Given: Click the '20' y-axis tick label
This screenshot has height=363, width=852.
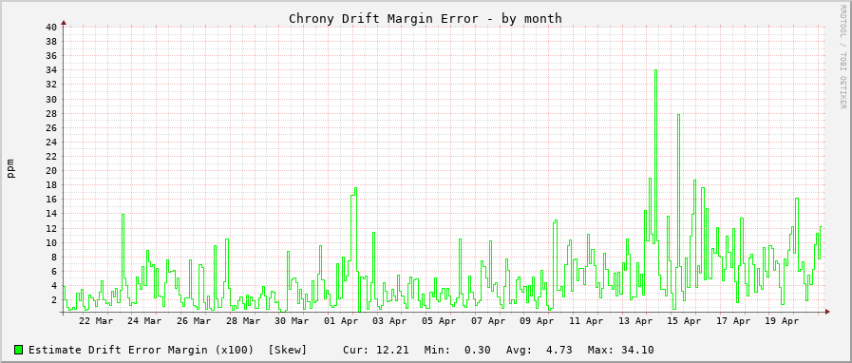Looking at the screenshot, I should click(x=51, y=171).
